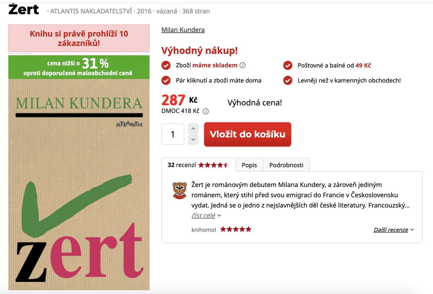
Task: Add the book with 'Vložit do košíku'
Action: tap(248, 134)
